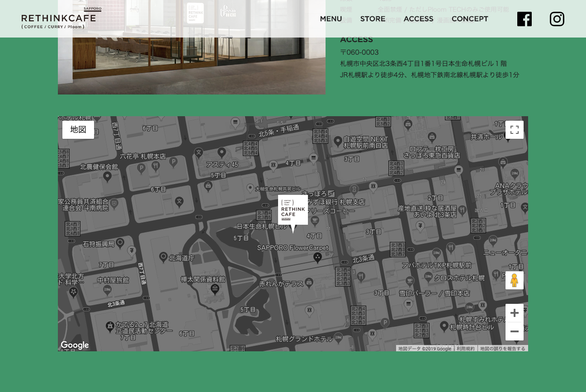Toggle fullscreen view of the map

[x=515, y=130]
